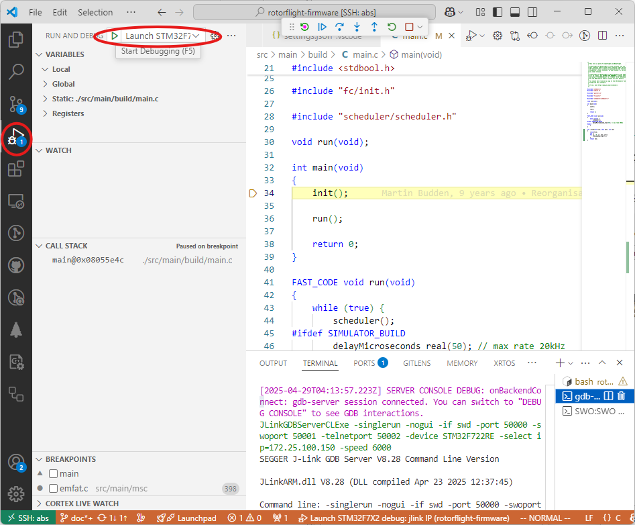The width and height of the screenshot is (635, 525).
Task: Open the Manage gear menu
Action: [x=16, y=494]
